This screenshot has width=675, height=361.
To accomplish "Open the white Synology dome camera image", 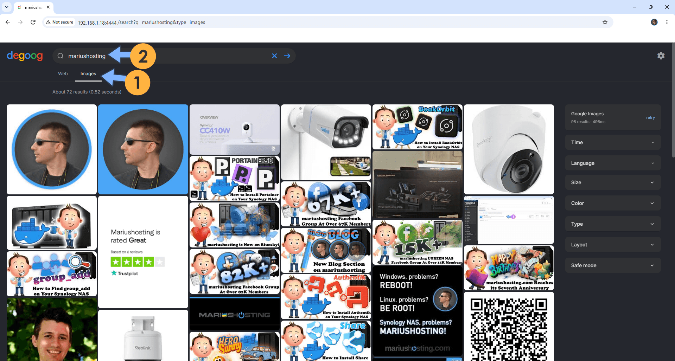I will coord(509,149).
